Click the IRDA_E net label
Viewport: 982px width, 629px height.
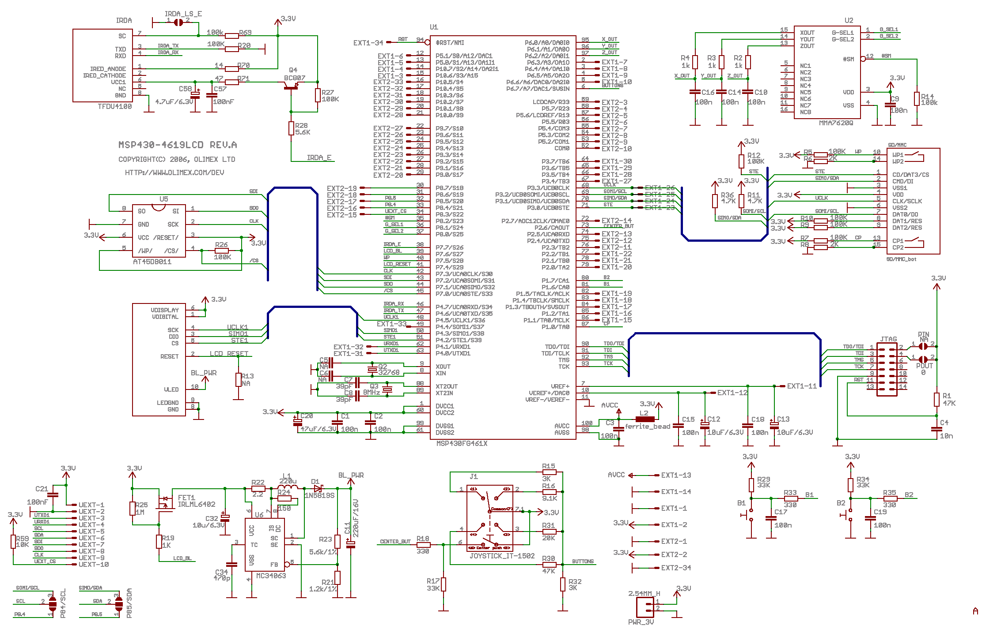[x=319, y=157]
